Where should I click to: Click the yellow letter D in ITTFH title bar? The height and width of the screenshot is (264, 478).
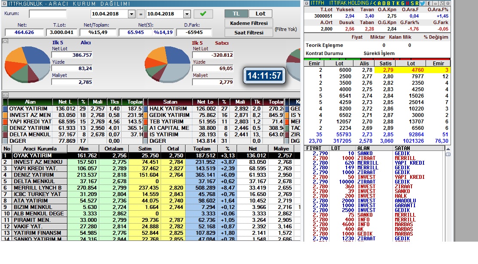coord(384,3)
